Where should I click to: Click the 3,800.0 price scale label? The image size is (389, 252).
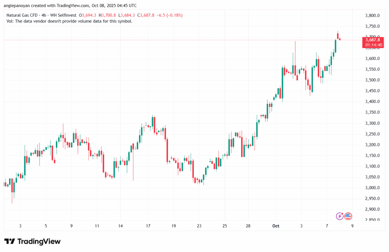point(371,16)
